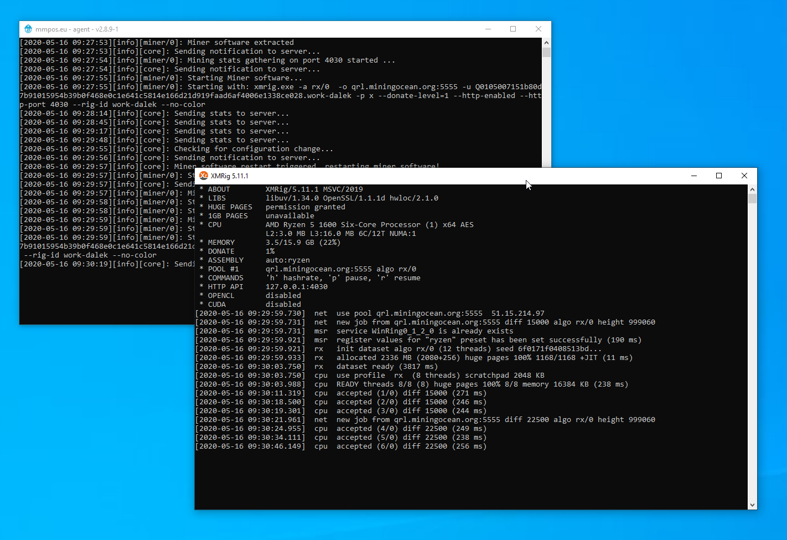Click '--rig-id work-dalek --no-color' line at bottom
787x540 pixels.
point(90,255)
